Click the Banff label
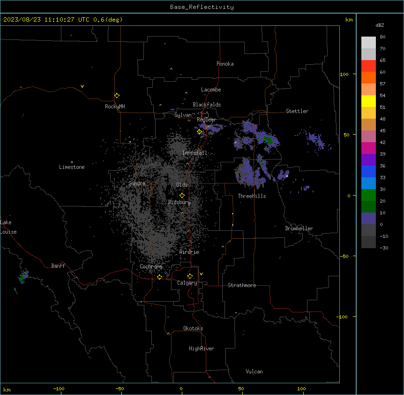Screen dimensions: 404x395 (x=58, y=266)
